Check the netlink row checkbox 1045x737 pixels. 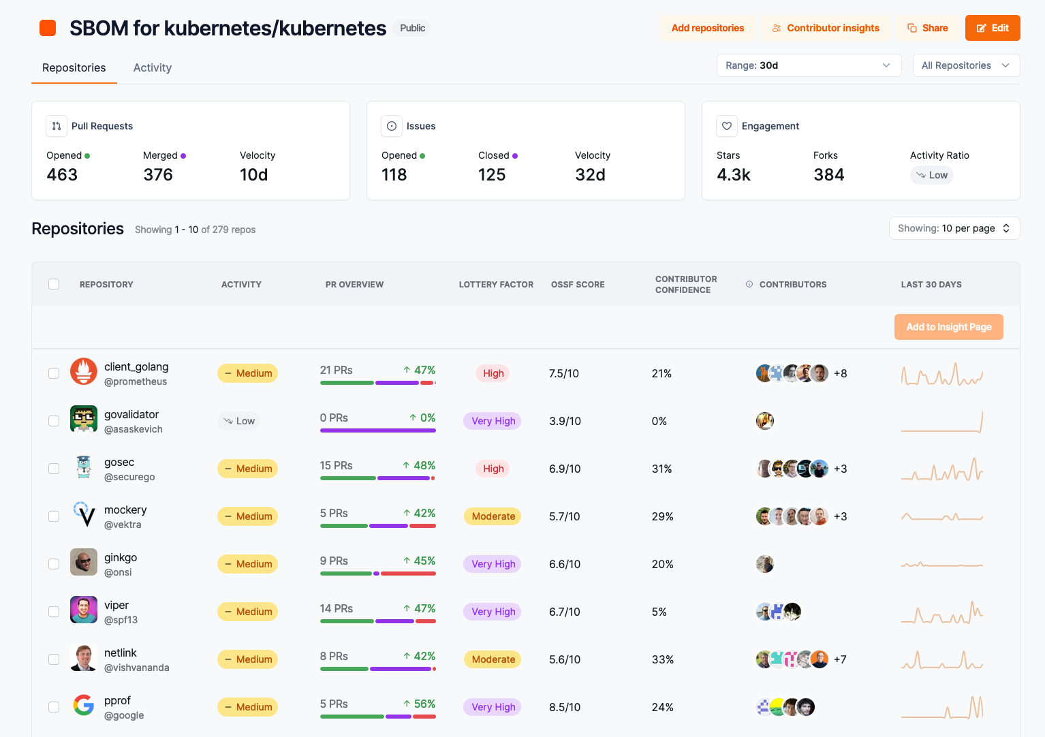click(54, 659)
